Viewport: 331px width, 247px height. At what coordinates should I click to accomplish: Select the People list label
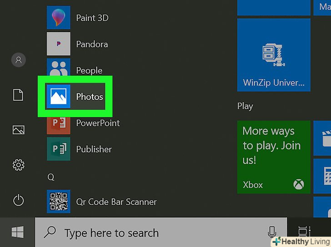89,70
